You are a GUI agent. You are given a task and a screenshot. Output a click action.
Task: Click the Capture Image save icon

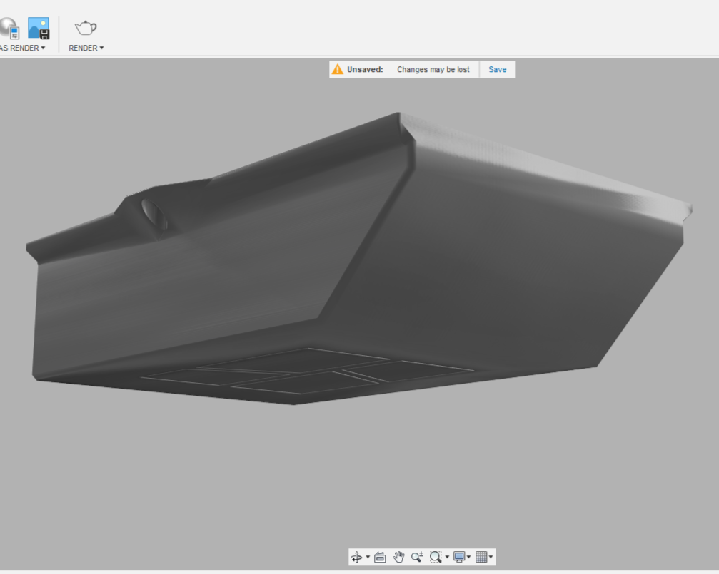tap(39, 29)
